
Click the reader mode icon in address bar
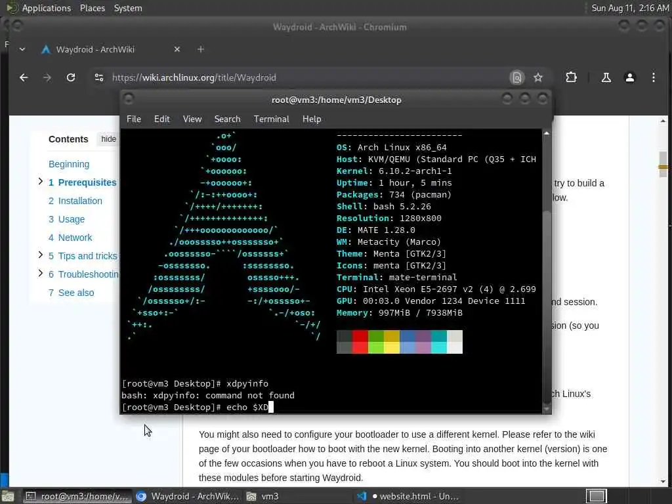(517, 77)
